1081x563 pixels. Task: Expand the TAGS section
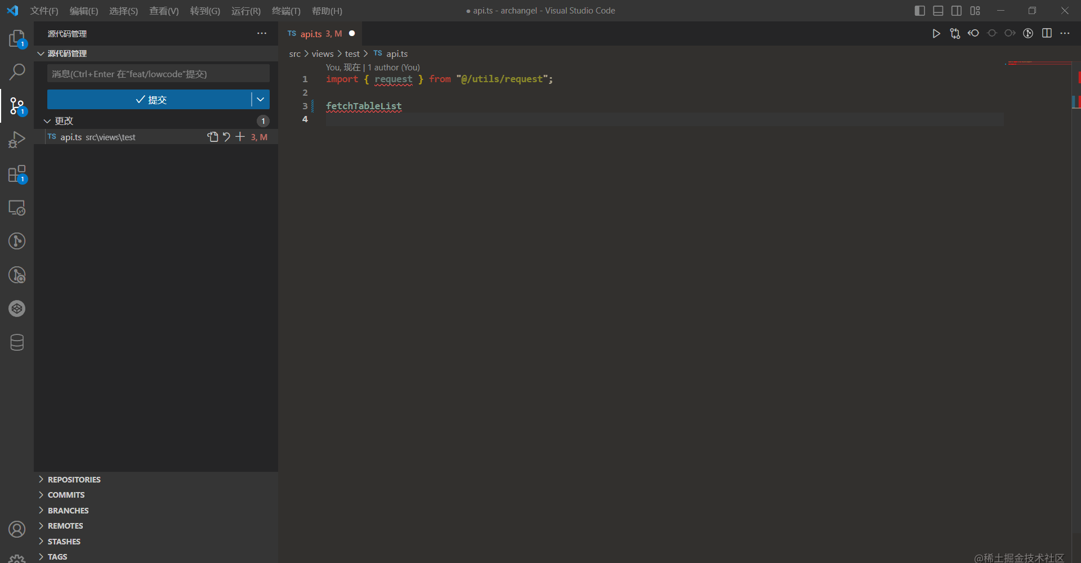pos(156,557)
